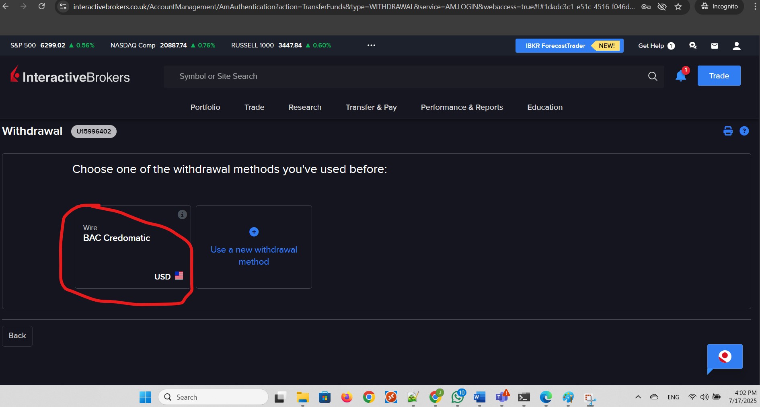Click the Get Help link
This screenshot has height=407, width=760.
pos(651,46)
